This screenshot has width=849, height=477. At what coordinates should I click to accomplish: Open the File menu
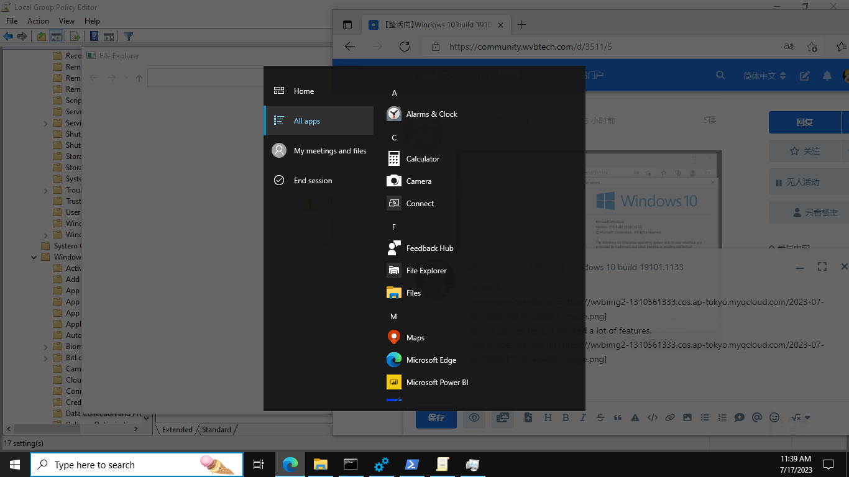pos(12,20)
